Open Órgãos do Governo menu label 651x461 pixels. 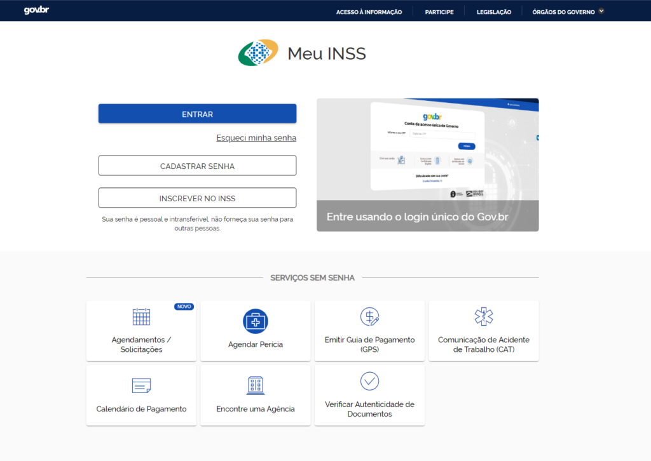(x=563, y=12)
